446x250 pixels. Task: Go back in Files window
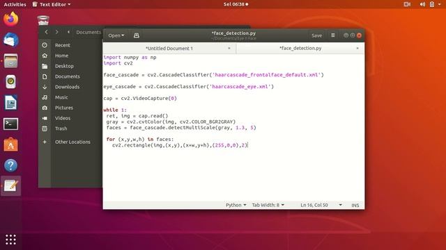click(47, 32)
